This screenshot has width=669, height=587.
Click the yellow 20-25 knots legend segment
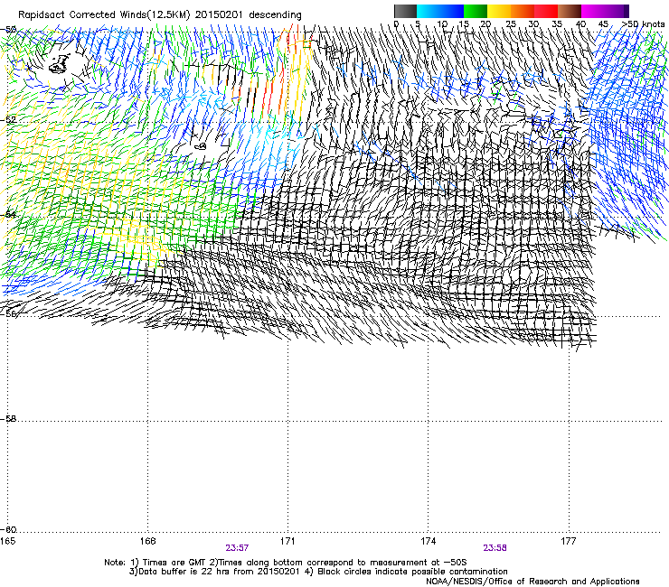coord(499,11)
